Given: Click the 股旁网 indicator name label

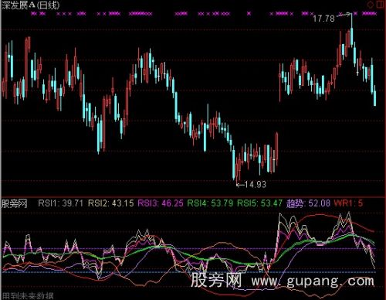Looking at the screenshot, I should [15, 203].
